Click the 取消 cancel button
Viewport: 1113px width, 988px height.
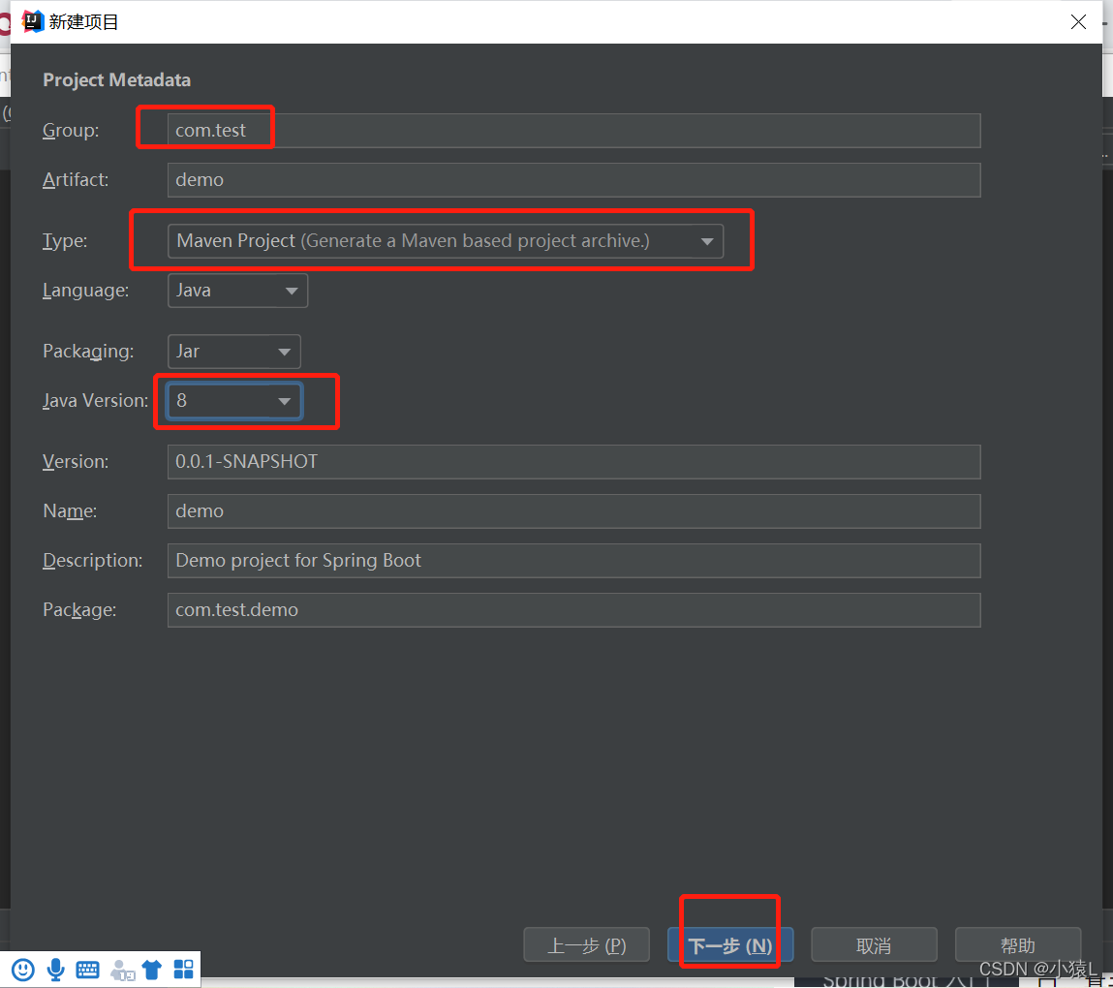[x=874, y=944]
